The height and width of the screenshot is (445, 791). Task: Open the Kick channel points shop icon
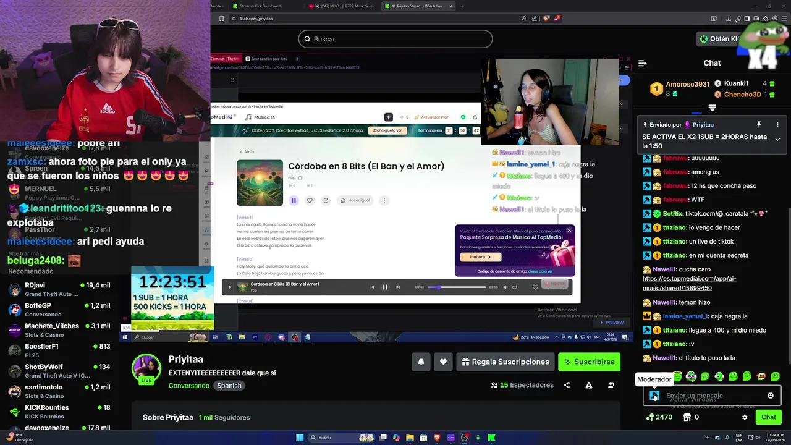point(687,417)
